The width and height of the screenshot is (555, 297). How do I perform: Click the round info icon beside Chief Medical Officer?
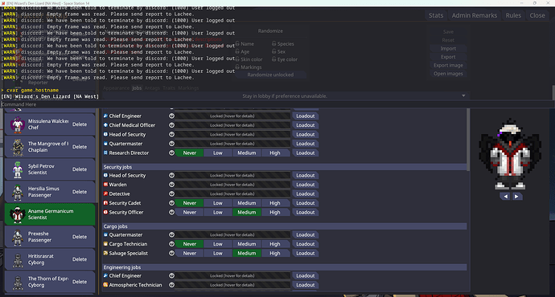tap(171, 125)
